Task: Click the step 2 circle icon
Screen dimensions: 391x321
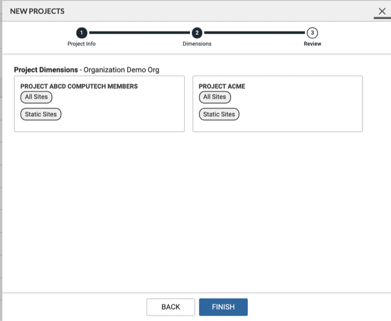Action: pyautogui.click(x=197, y=33)
